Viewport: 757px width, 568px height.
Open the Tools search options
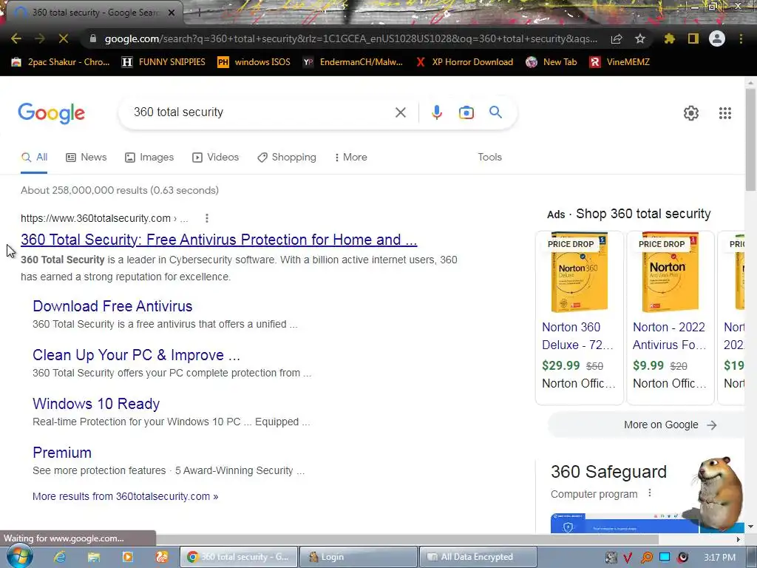click(489, 157)
